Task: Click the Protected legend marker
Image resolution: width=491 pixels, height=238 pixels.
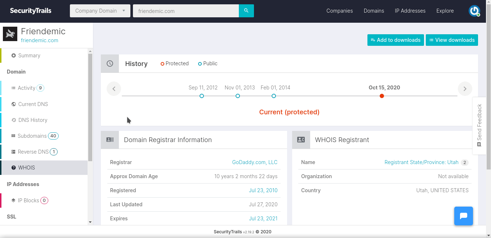Action: (162, 64)
